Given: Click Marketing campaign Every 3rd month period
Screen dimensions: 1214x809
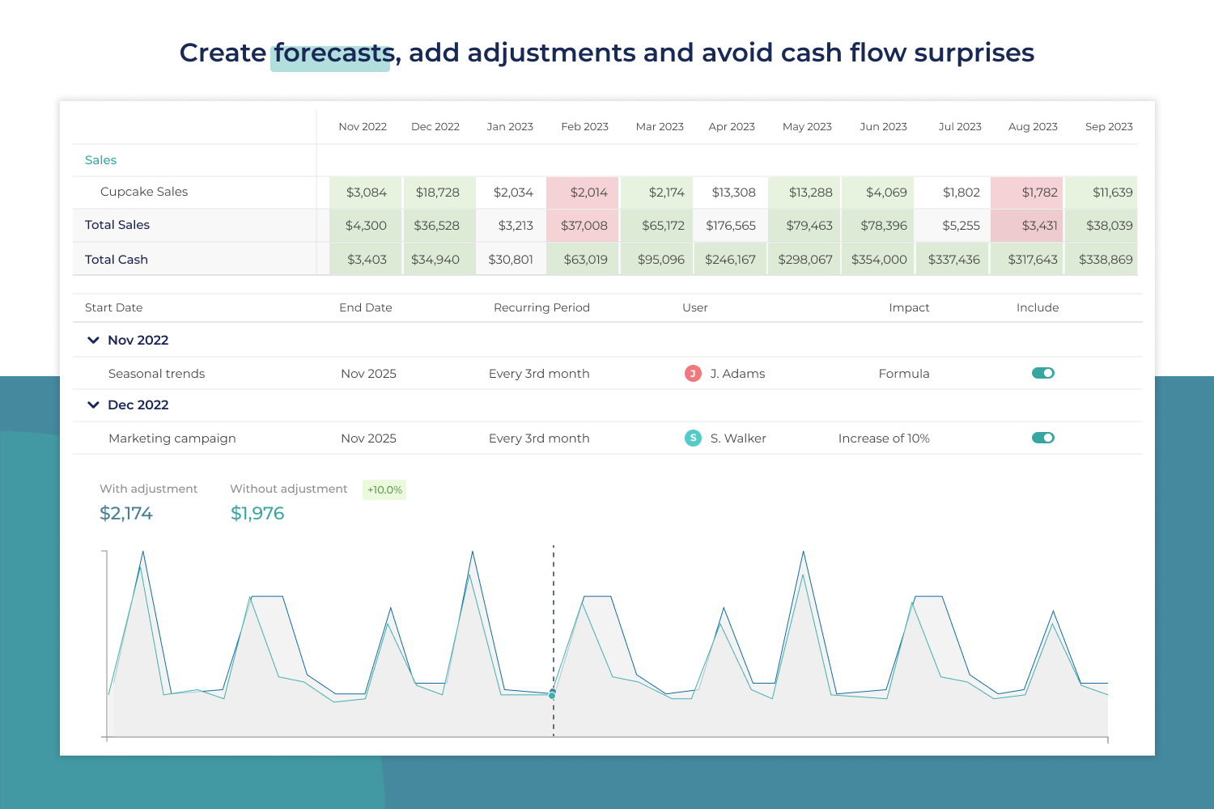Looking at the screenshot, I should coord(539,438).
